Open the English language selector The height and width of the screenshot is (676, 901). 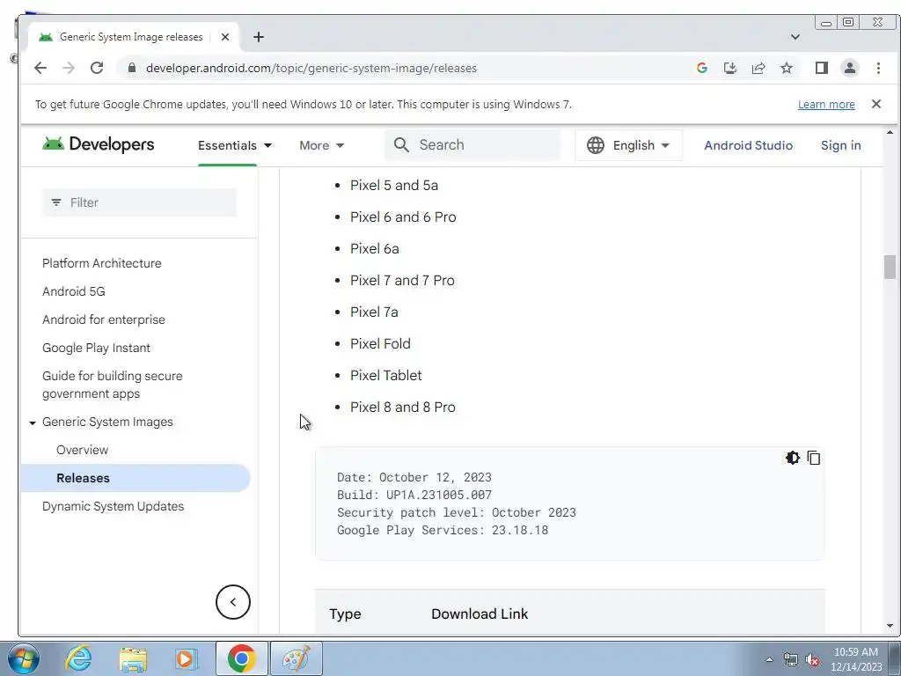click(628, 145)
